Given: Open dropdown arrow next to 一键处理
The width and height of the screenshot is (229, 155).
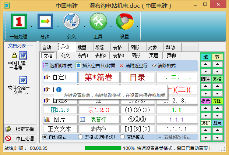Looking at the screenshot, I should click(31, 26).
